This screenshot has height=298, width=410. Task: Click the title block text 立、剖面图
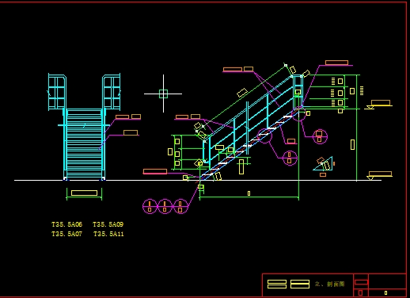(x=329, y=285)
